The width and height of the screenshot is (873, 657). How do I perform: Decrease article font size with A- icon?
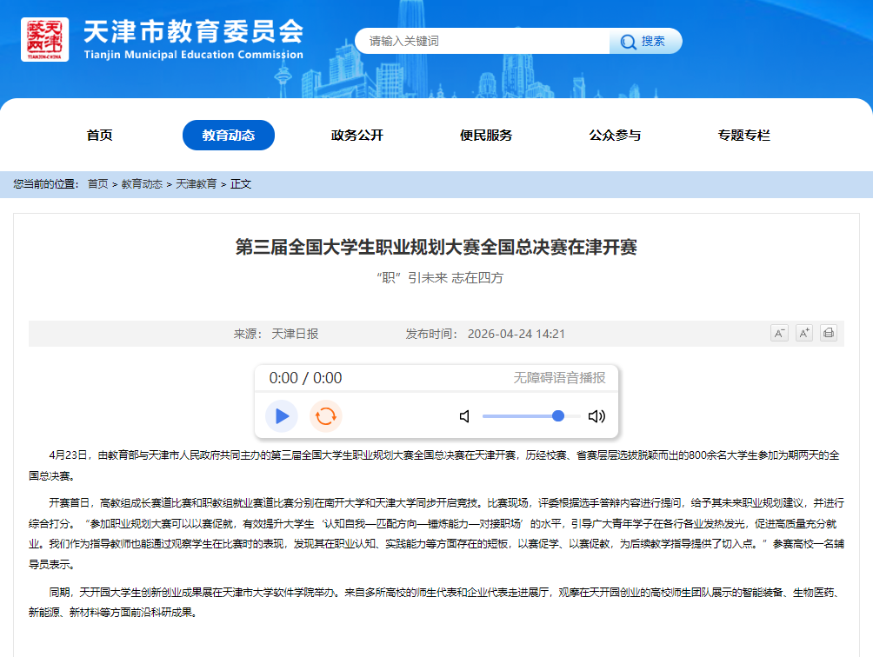pos(779,333)
